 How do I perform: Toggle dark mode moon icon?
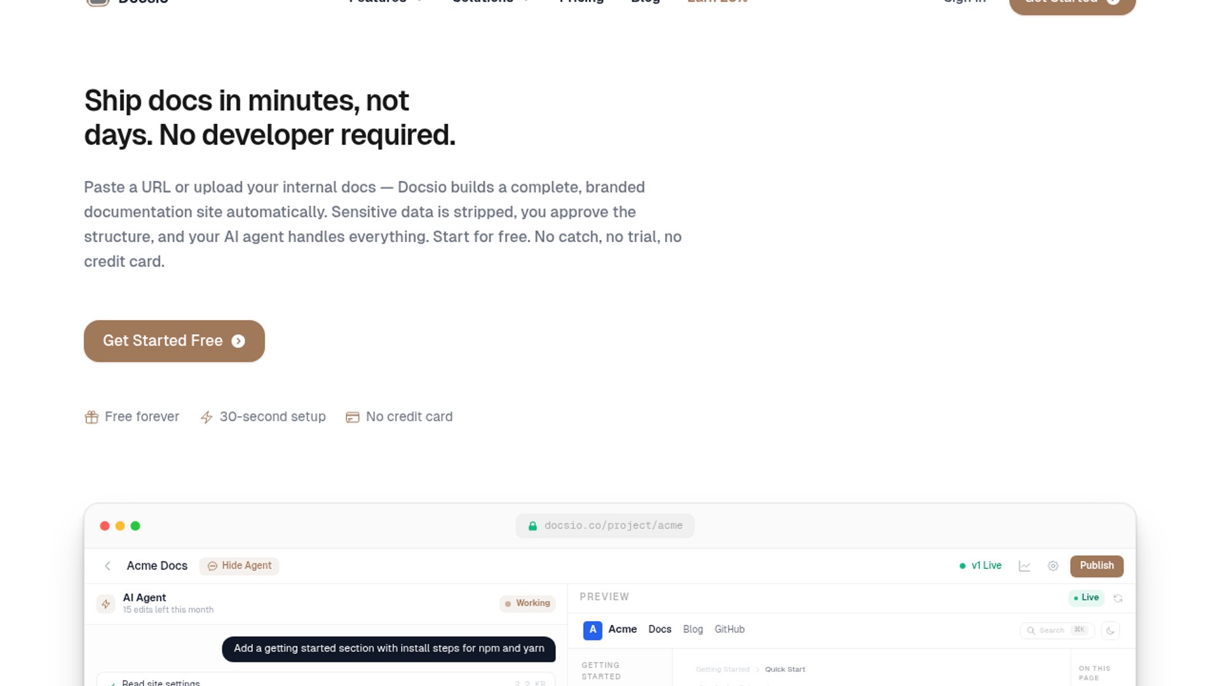pos(1110,630)
